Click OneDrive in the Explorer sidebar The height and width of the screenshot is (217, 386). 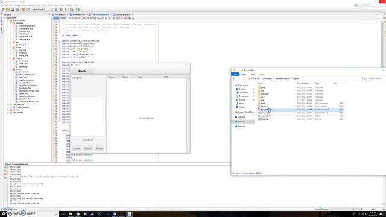coord(241,116)
